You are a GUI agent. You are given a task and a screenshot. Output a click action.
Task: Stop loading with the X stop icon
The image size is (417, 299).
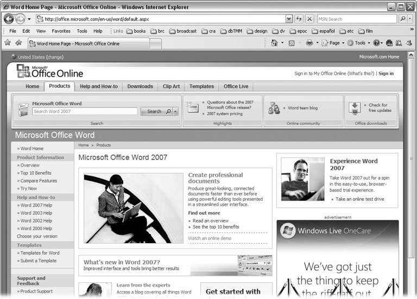[309, 19]
